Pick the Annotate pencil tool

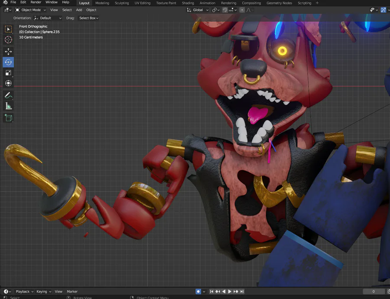pyautogui.click(x=8, y=95)
